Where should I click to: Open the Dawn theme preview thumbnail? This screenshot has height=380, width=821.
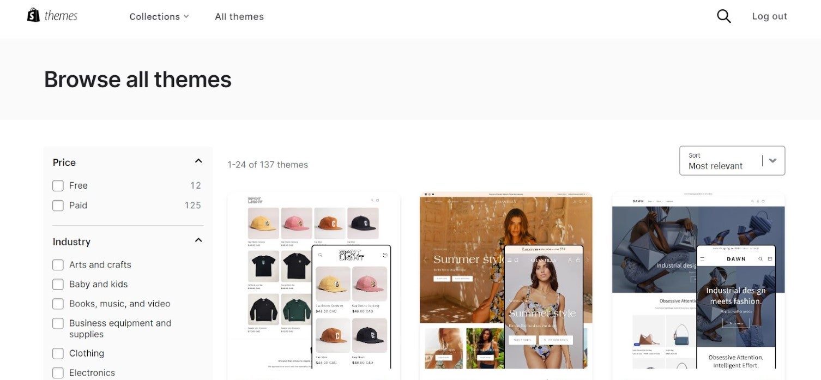tap(698, 285)
